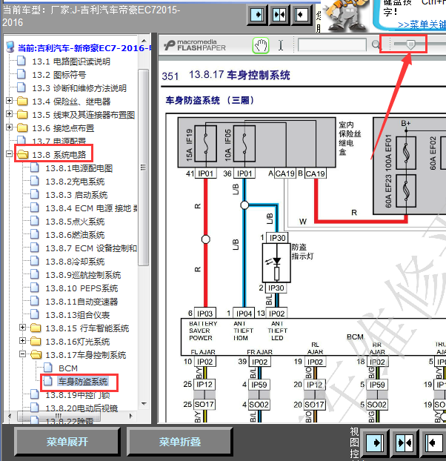Viewport: 446px width, 461px height.
Task: Click bottom view-control center-collapse button
Action: pyautogui.click(x=404, y=442)
